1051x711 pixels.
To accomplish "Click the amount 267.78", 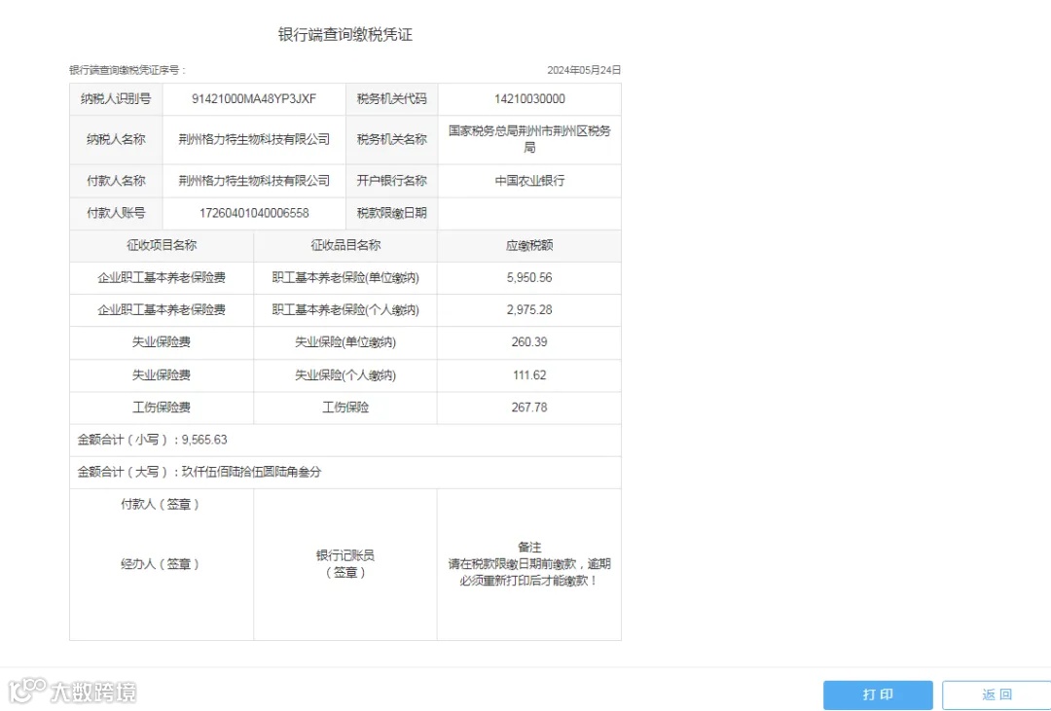I will coord(529,408).
